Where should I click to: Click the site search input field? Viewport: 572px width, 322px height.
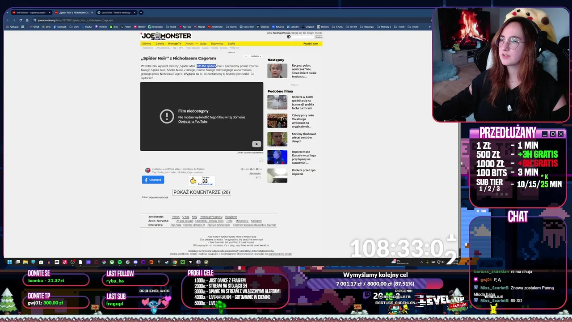click(x=303, y=37)
